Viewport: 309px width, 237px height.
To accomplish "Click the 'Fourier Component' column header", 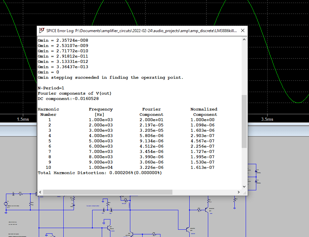I will click(151, 112).
